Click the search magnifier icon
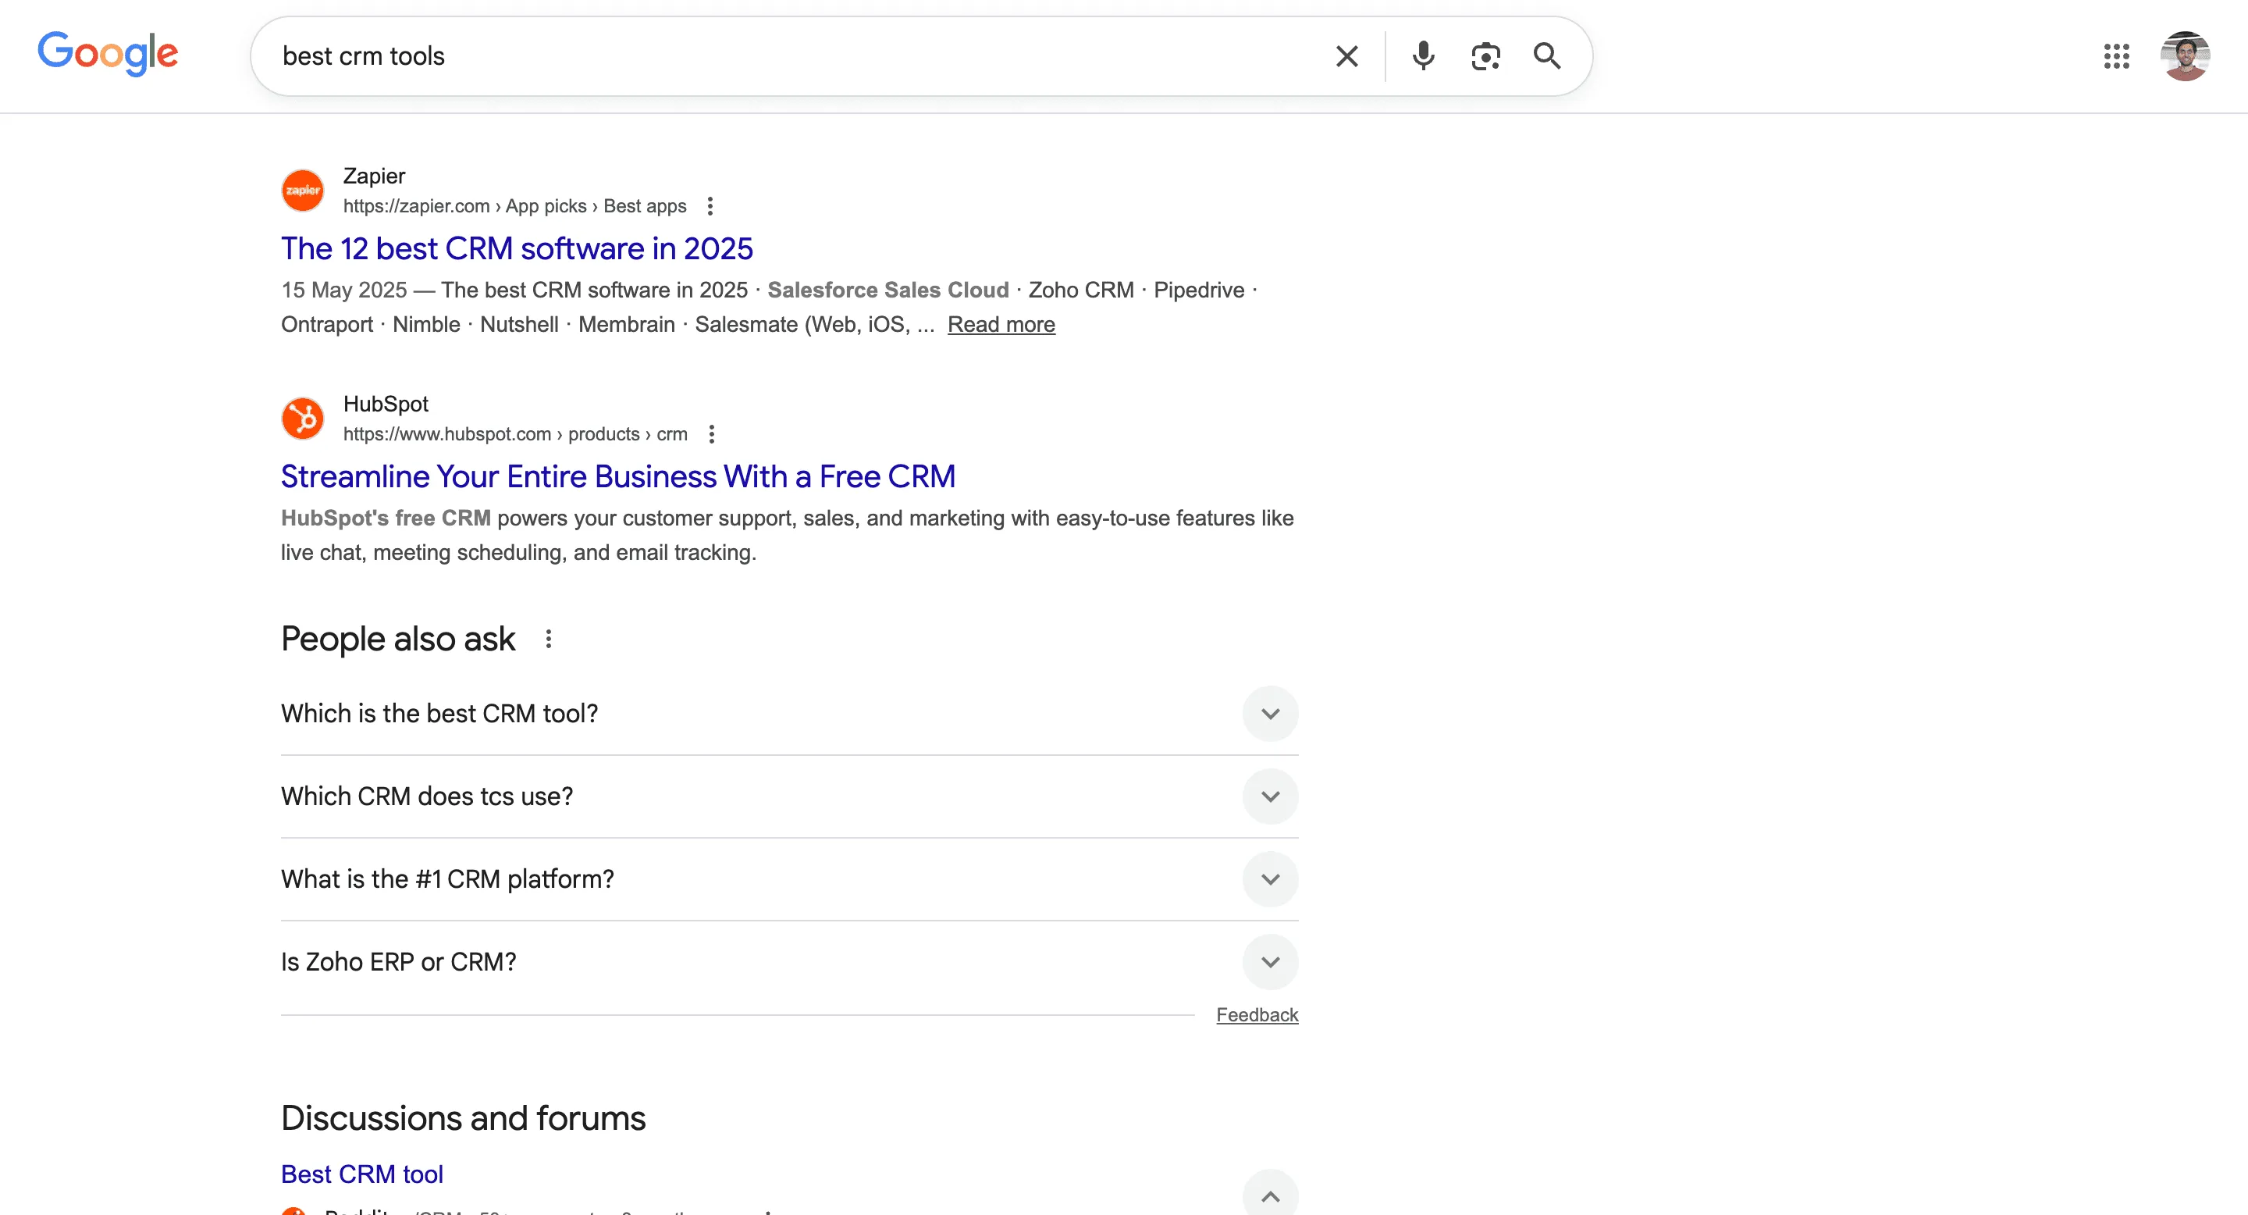 [1547, 56]
